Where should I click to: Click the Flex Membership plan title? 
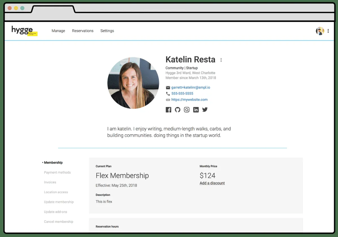pyautogui.click(x=122, y=176)
